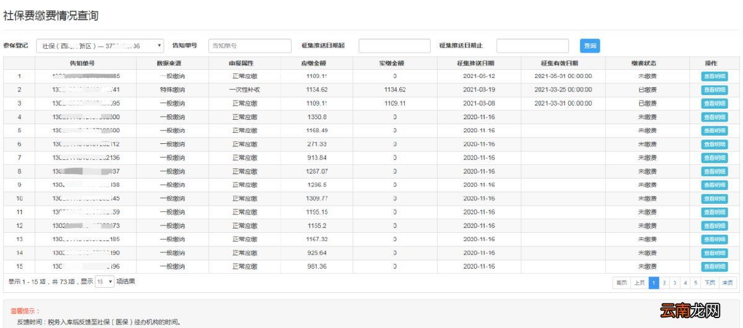The image size is (743, 328).
Task: Select the amount 981.36
Action: pos(316,267)
